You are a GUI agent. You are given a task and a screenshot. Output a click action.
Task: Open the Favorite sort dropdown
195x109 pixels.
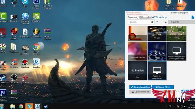[x=182, y=22]
